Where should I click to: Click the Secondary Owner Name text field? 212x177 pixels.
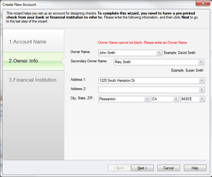155,62
